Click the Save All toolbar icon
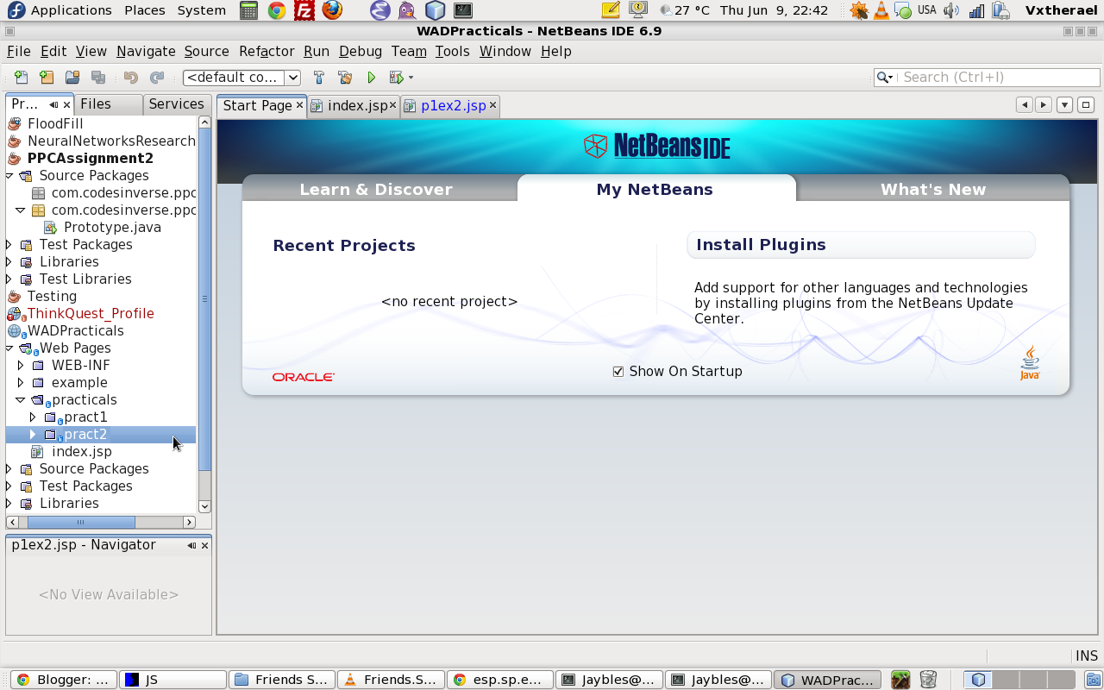Screen dimensions: 1104x690 coord(98,78)
